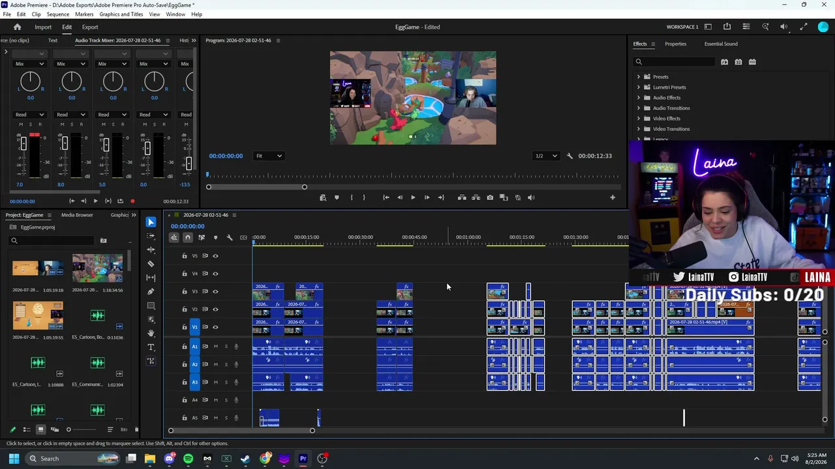Open File Explorer from the taskbar
Image resolution: width=835 pixels, height=469 pixels.
pos(150,459)
